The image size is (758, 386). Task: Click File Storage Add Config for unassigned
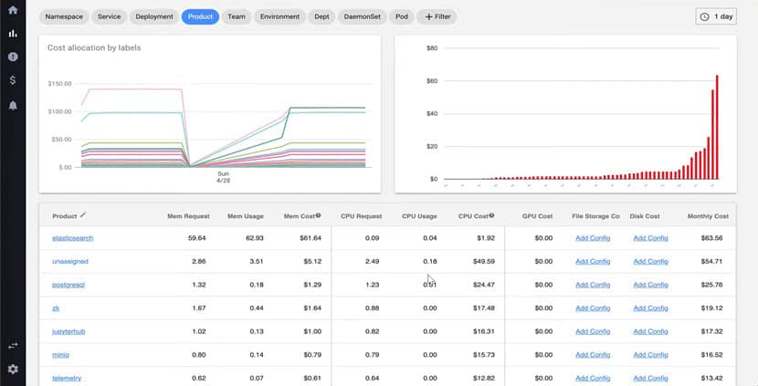click(593, 261)
